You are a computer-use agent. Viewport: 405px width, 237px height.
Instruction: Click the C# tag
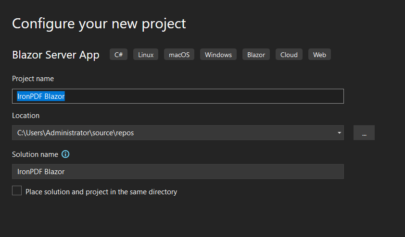click(118, 55)
